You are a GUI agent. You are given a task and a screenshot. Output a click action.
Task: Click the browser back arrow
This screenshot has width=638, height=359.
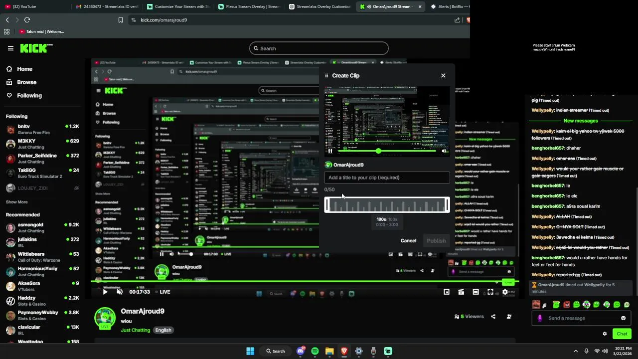coord(7,20)
